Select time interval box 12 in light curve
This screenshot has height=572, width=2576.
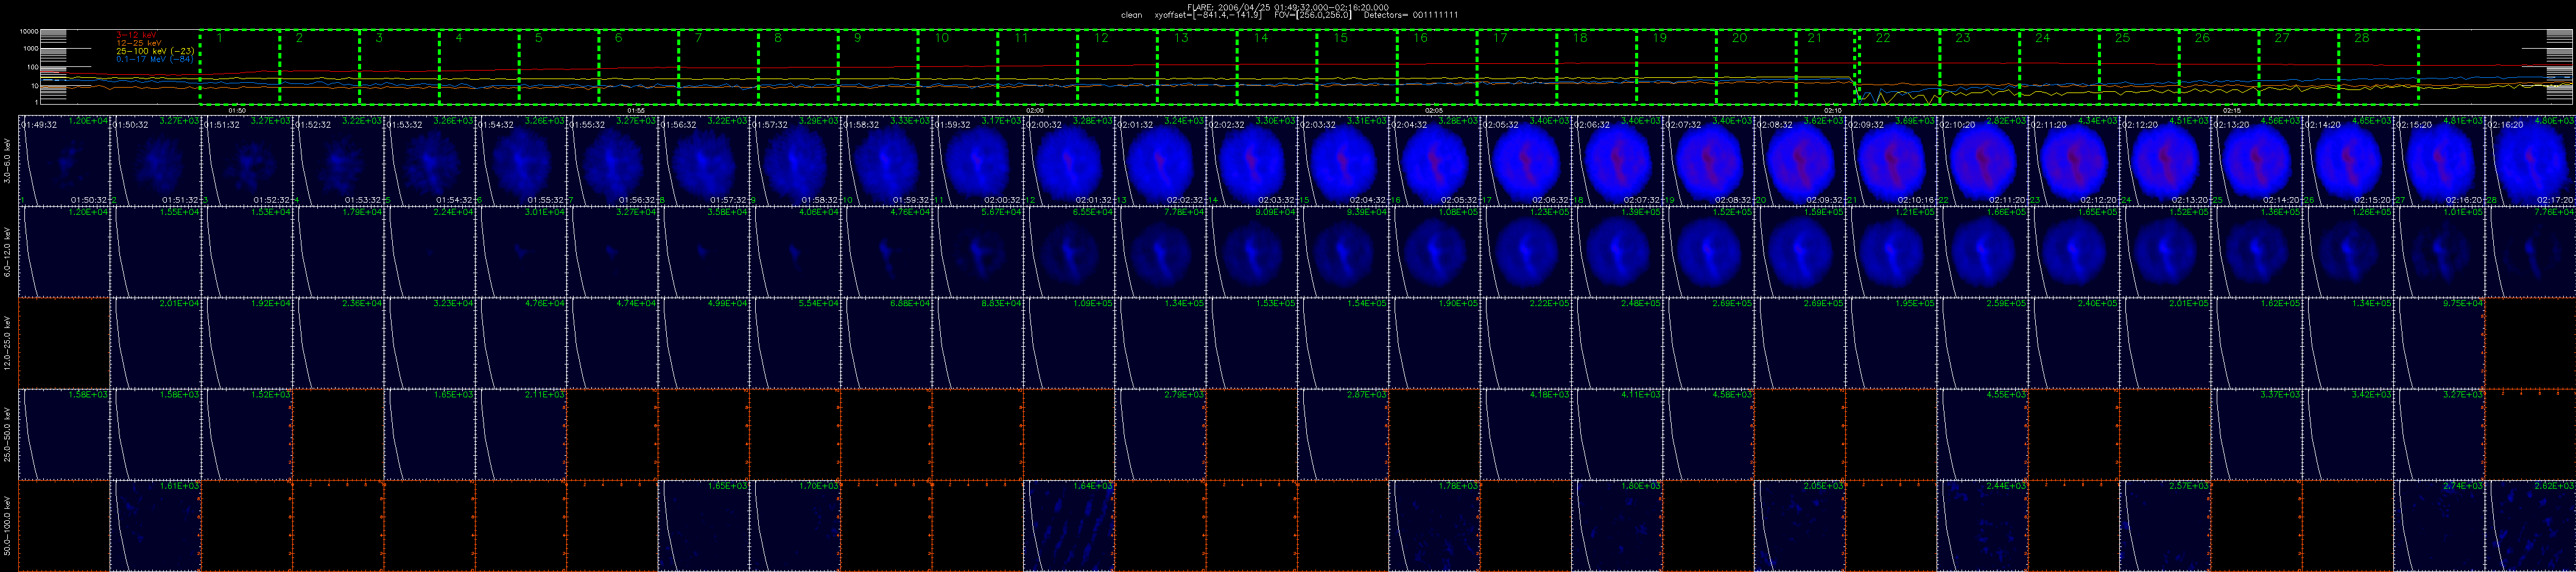pyautogui.click(x=1117, y=67)
